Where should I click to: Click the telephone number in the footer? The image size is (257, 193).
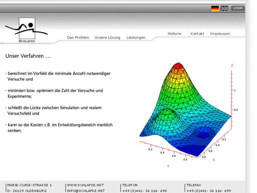[144, 191]
